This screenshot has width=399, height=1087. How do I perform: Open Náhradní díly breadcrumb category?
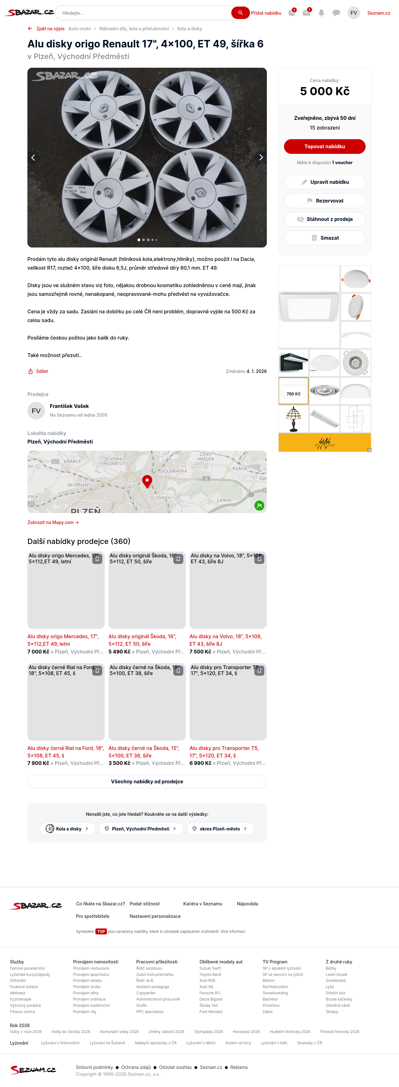point(134,29)
